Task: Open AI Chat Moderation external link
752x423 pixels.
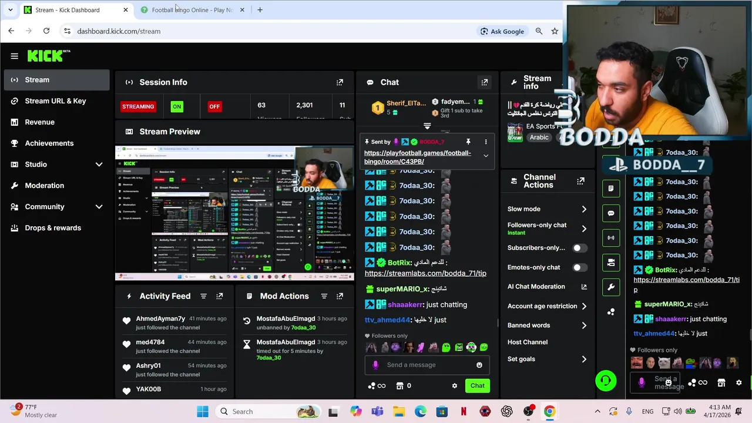Action: coord(584,287)
